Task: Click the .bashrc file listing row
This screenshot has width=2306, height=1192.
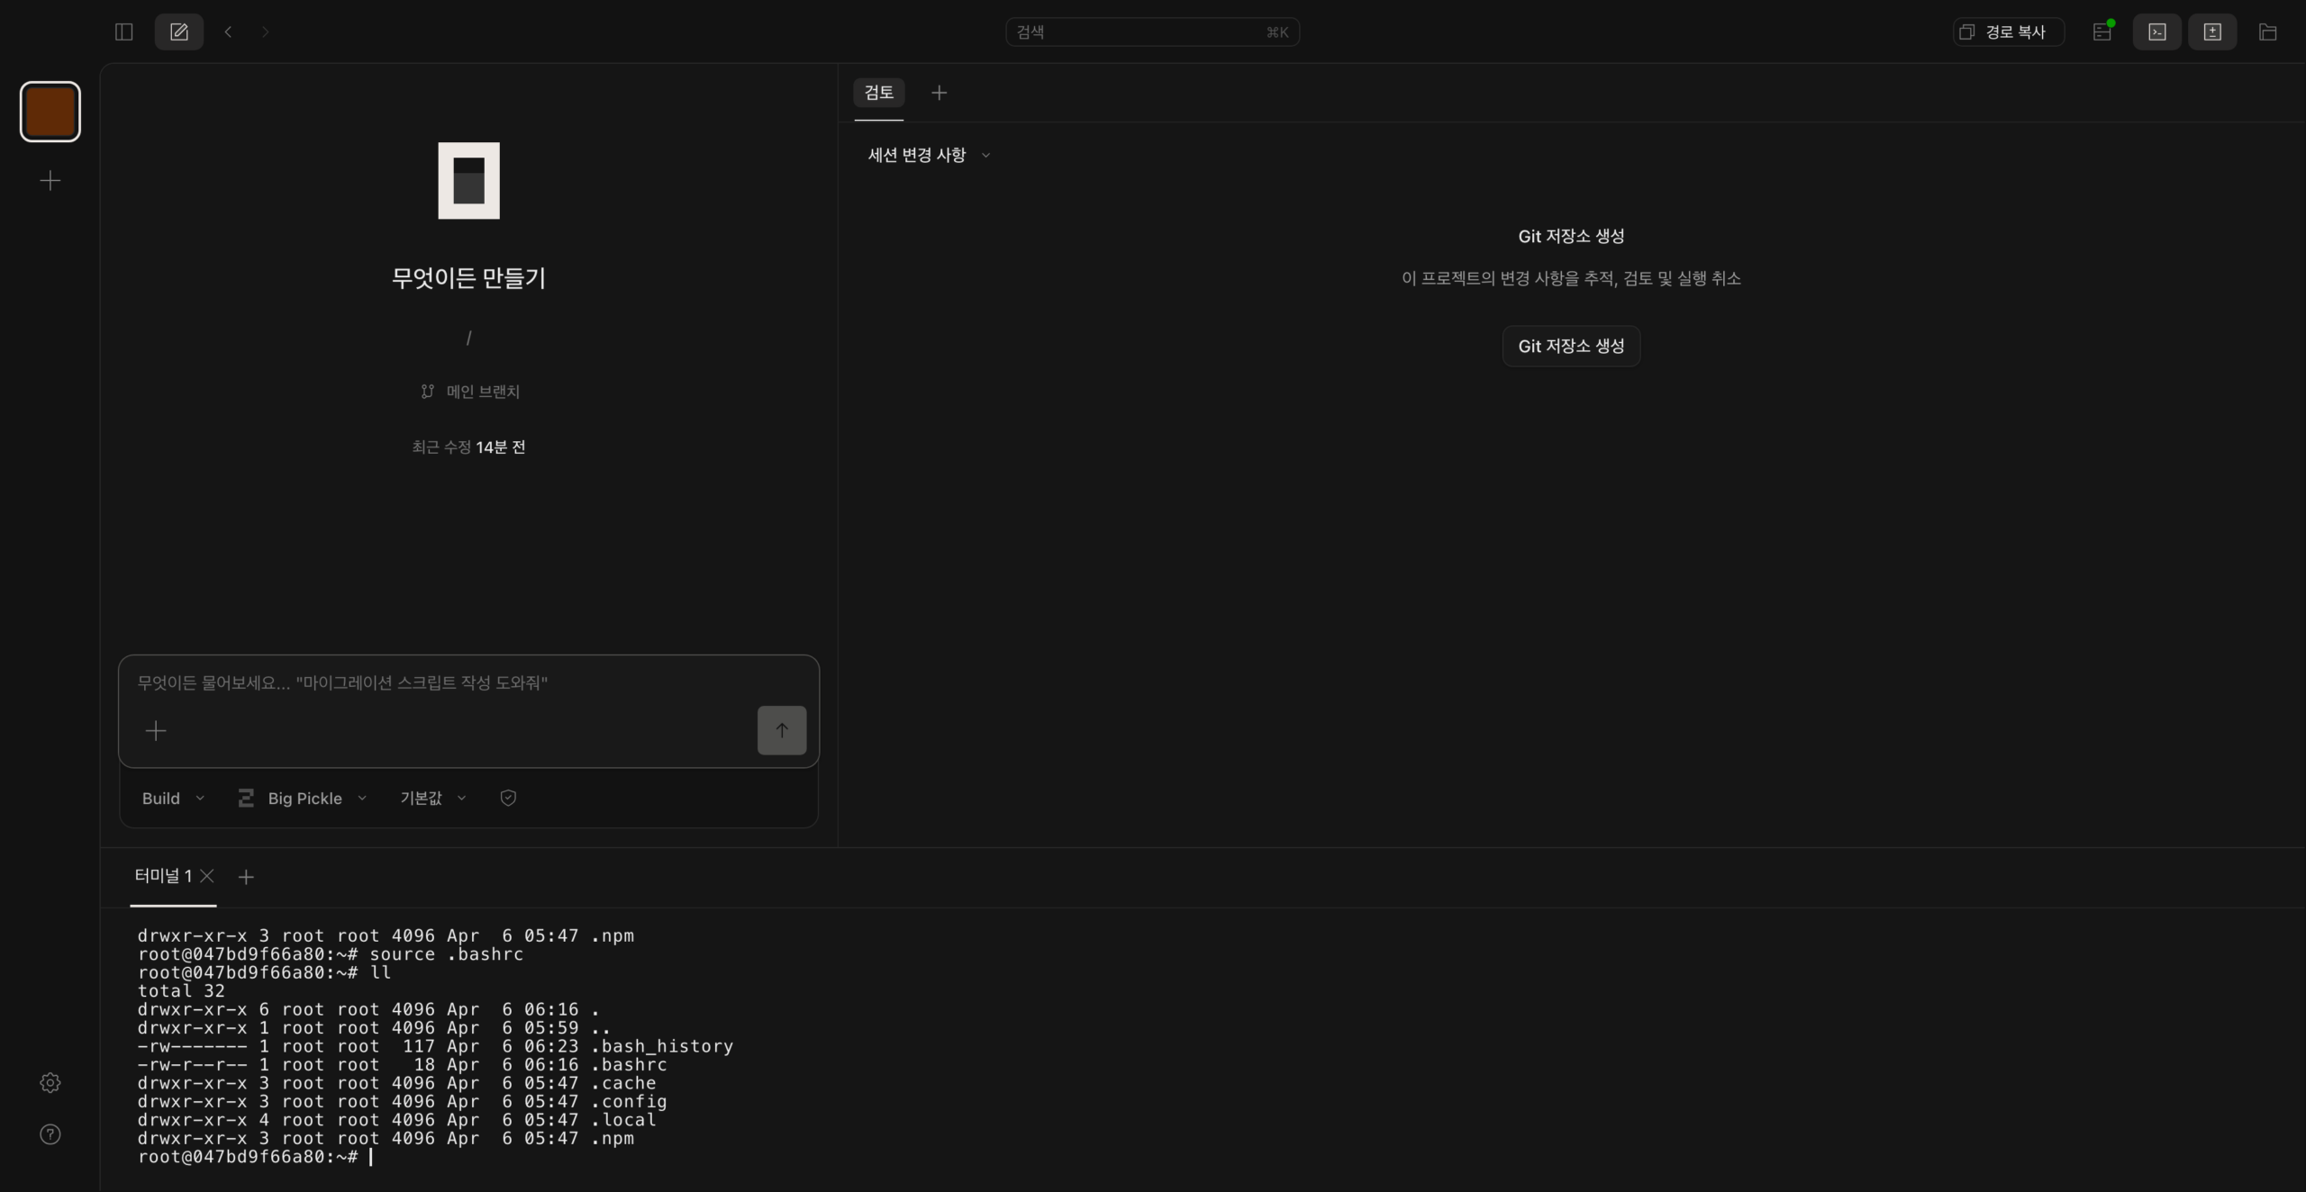Action: (402, 1064)
